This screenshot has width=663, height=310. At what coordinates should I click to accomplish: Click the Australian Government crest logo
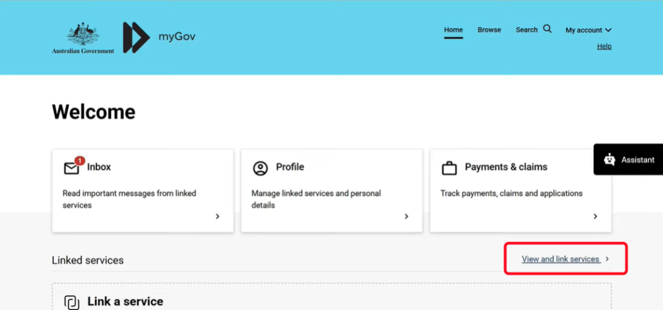(83, 35)
